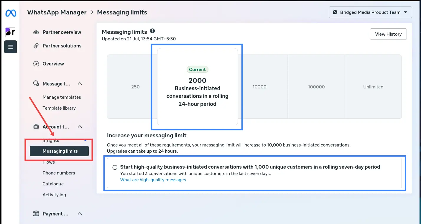Open the Messaging limits info icon
This screenshot has height=224, width=421.
click(x=152, y=31)
